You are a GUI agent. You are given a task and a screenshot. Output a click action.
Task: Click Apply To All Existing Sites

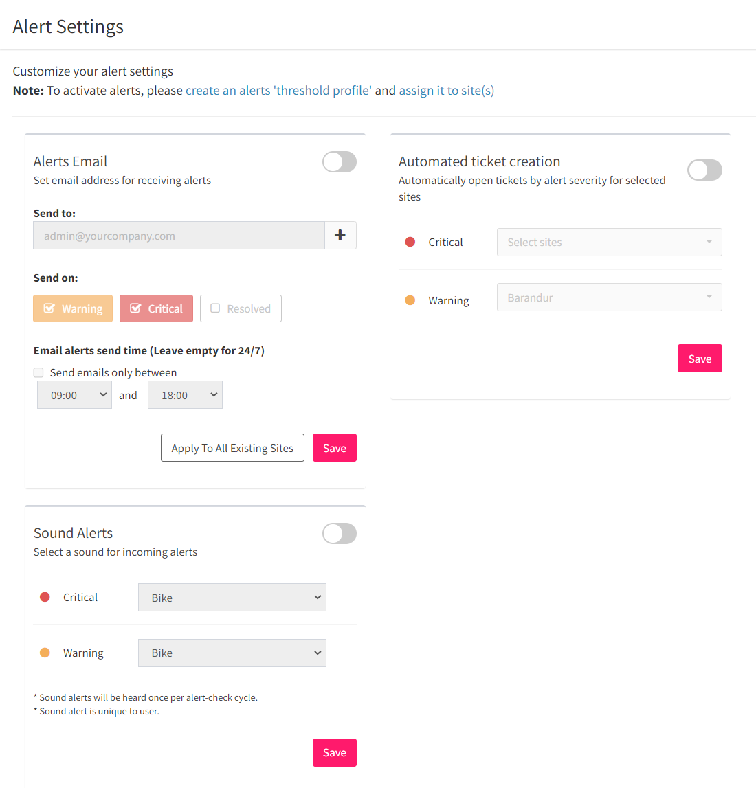(x=232, y=448)
